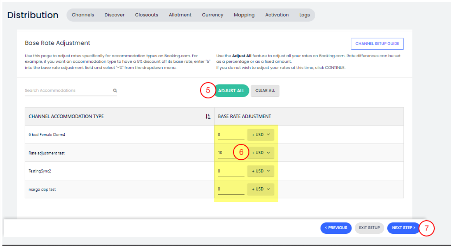Open the Activation tab
453x246 pixels.
pos(277,15)
